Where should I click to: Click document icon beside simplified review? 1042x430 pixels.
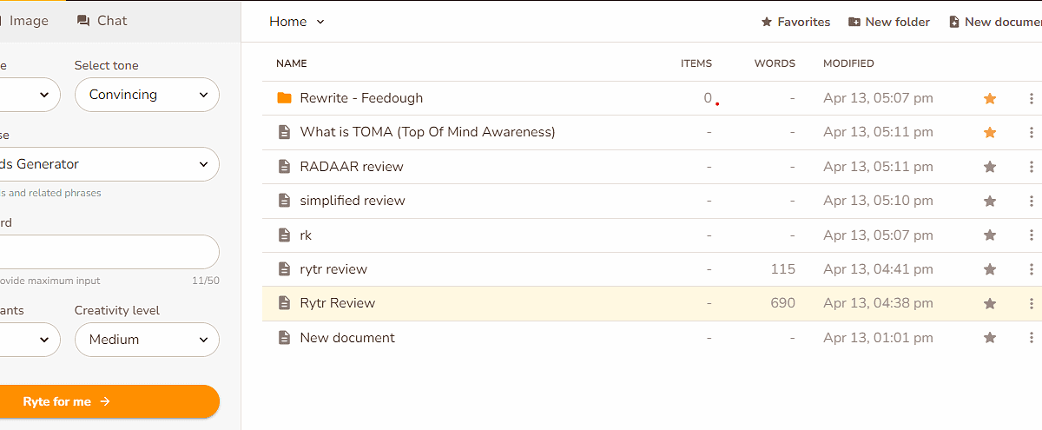[x=284, y=201]
